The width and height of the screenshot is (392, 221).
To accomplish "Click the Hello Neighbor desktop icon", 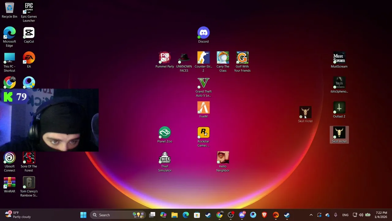I will (x=223, y=162).
